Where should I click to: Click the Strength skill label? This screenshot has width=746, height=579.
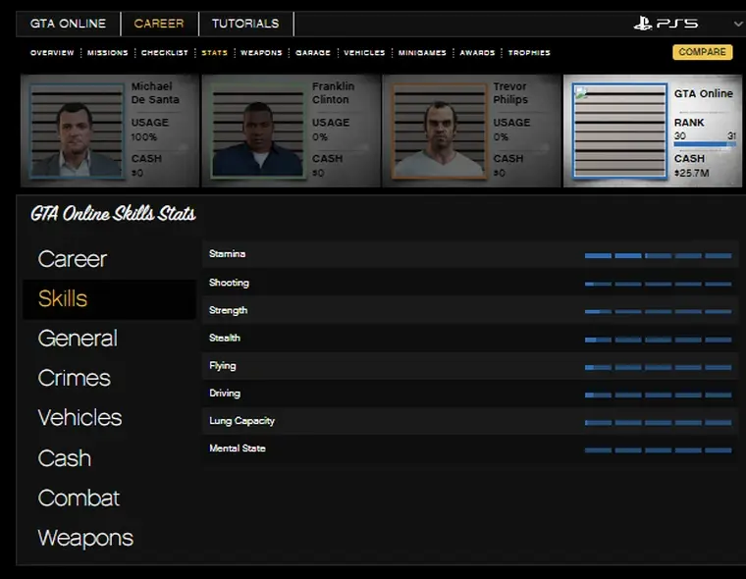click(x=228, y=310)
